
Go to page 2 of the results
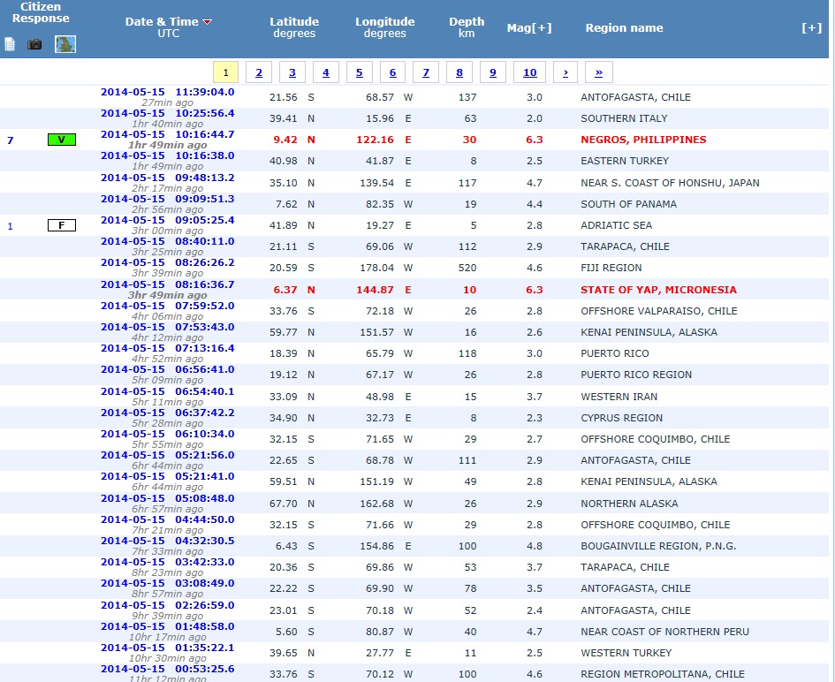coord(259,72)
